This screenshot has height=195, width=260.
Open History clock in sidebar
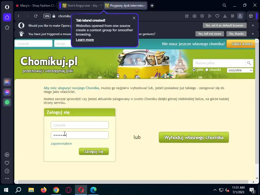tap(7, 171)
